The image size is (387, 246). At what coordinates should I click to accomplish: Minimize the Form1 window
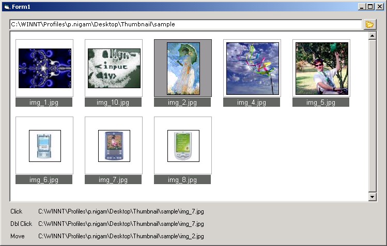point(361,6)
